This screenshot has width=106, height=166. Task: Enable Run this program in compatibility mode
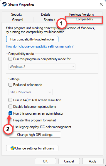[10, 59]
